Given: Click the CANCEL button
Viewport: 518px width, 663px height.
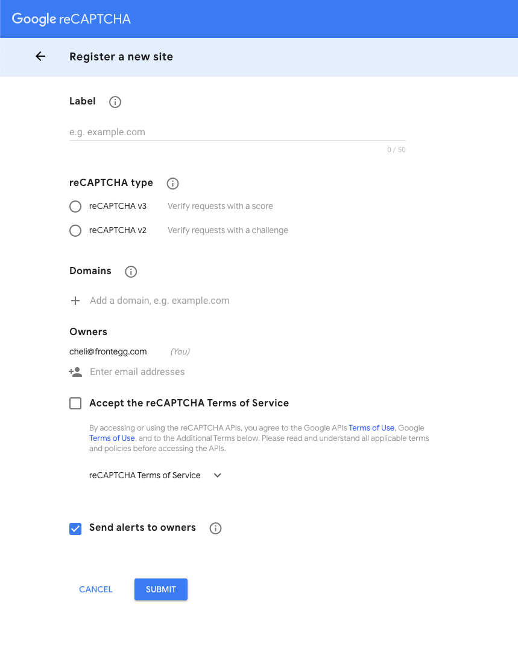Looking at the screenshot, I should (96, 589).
